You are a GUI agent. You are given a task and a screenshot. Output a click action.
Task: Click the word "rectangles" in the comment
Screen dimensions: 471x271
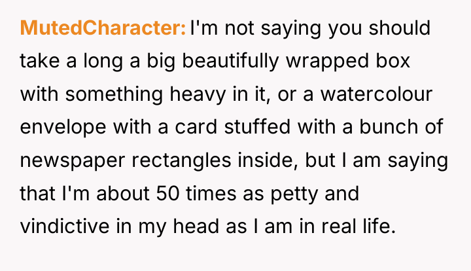(x=181, y=162)
